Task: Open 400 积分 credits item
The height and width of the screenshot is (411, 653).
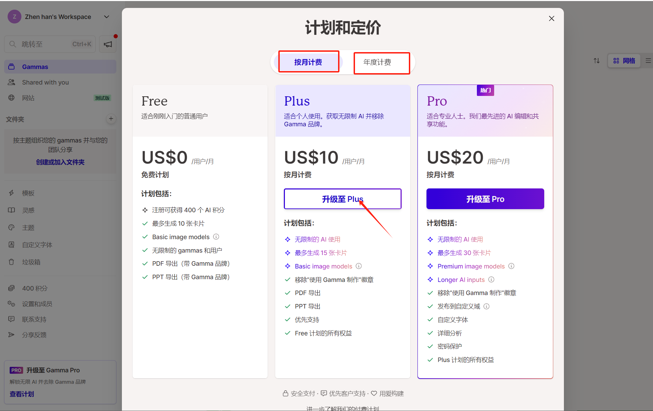Action: 60,288
